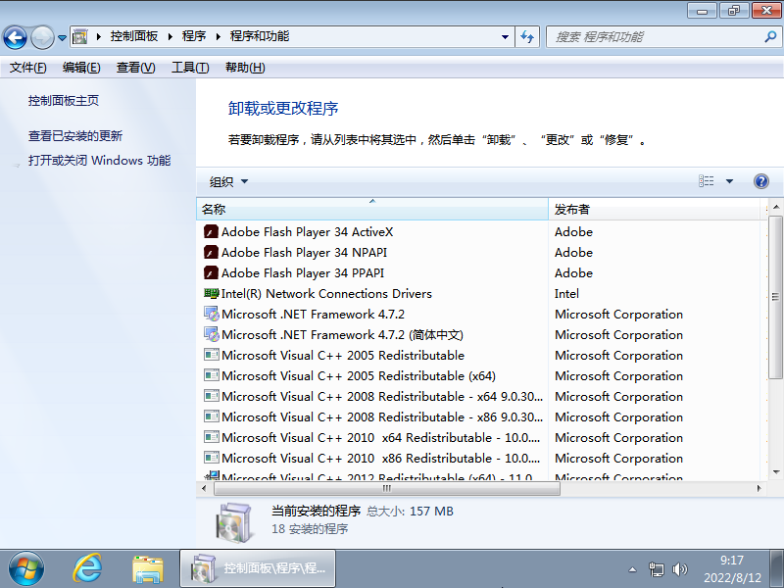Open the 控制面板主页 link
Viewport: 784px width, 588px height.
pyautogui.click(x=64, y=101)
